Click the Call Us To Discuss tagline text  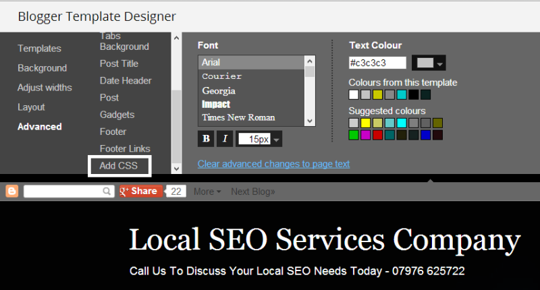pos(297,271)
